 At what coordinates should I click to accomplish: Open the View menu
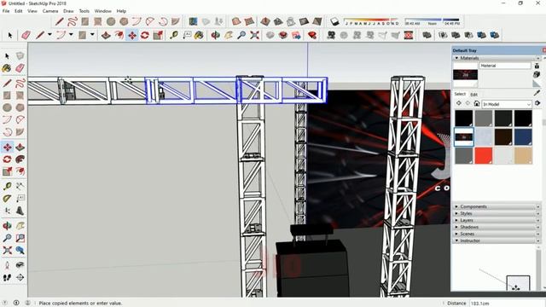pos(32,11)
